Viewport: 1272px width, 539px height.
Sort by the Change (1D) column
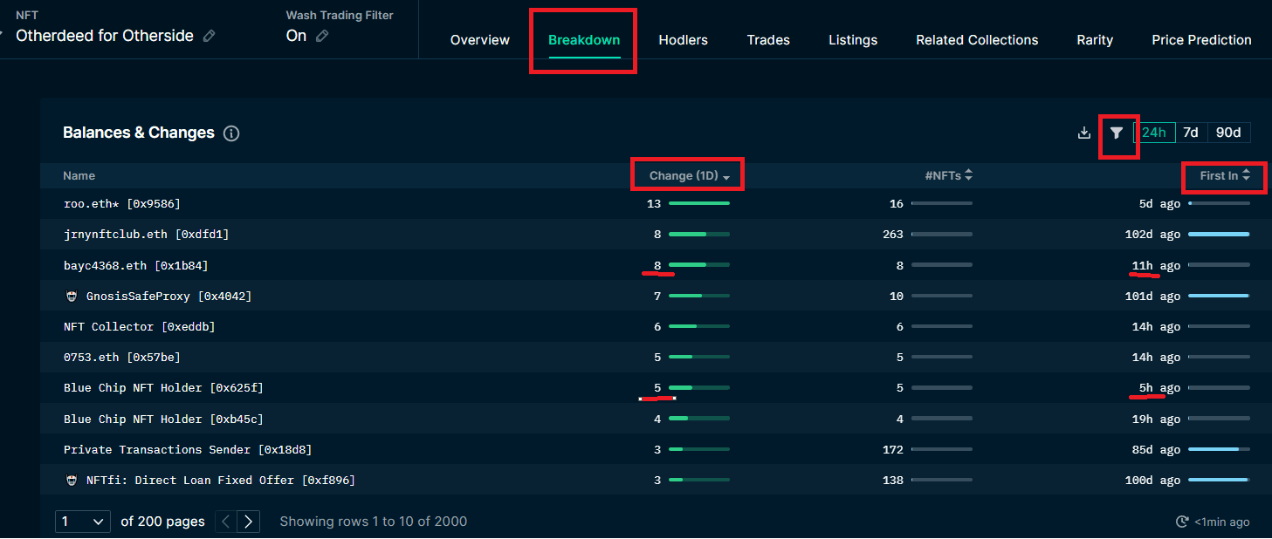(x=689, y=176)
